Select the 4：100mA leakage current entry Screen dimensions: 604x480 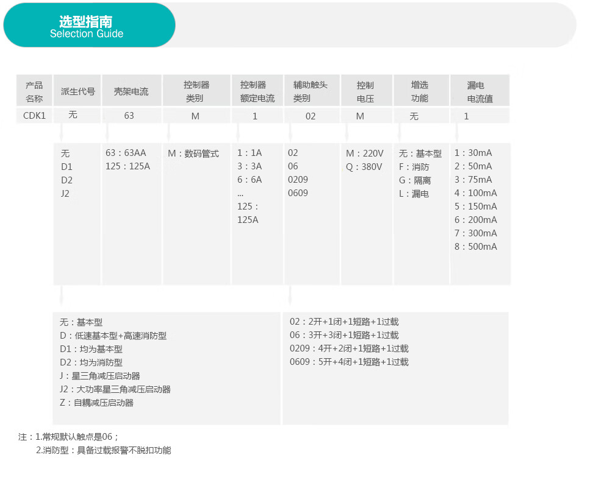(475, 193)
